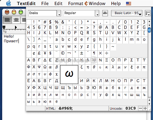Open the US flag input menu
153x120 pixels.
(x=129, y=3)
